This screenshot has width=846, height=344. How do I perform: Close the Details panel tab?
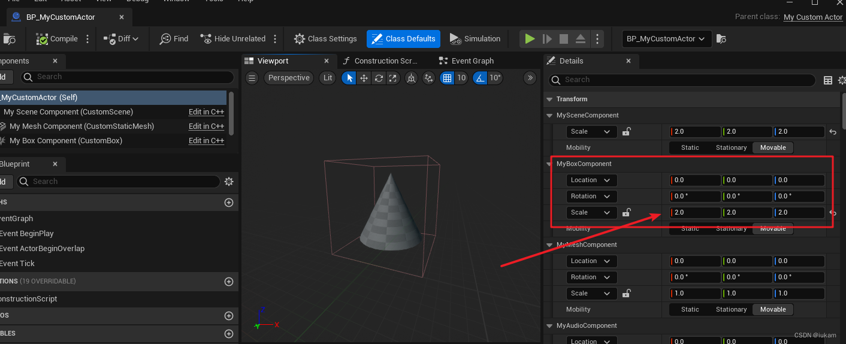click(629, 61)
